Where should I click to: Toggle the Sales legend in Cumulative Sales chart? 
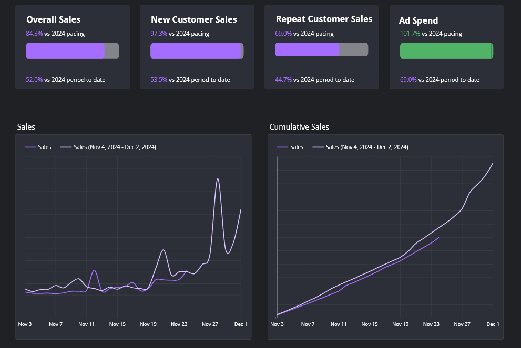tap(290, 147)
